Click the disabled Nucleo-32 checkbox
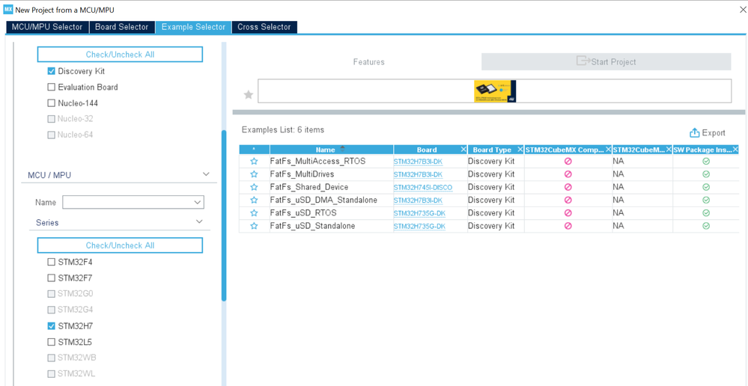748x386 pixels. pyautogui.click(x=52, y=119)
